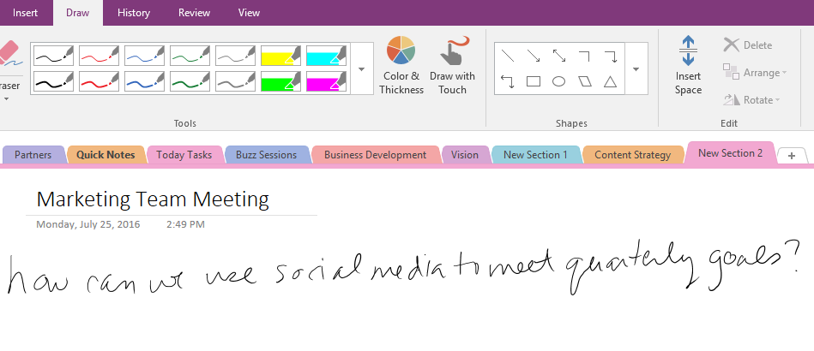Expand the Shapes gallery
The image size is (814, 351).
pos(636,68)
